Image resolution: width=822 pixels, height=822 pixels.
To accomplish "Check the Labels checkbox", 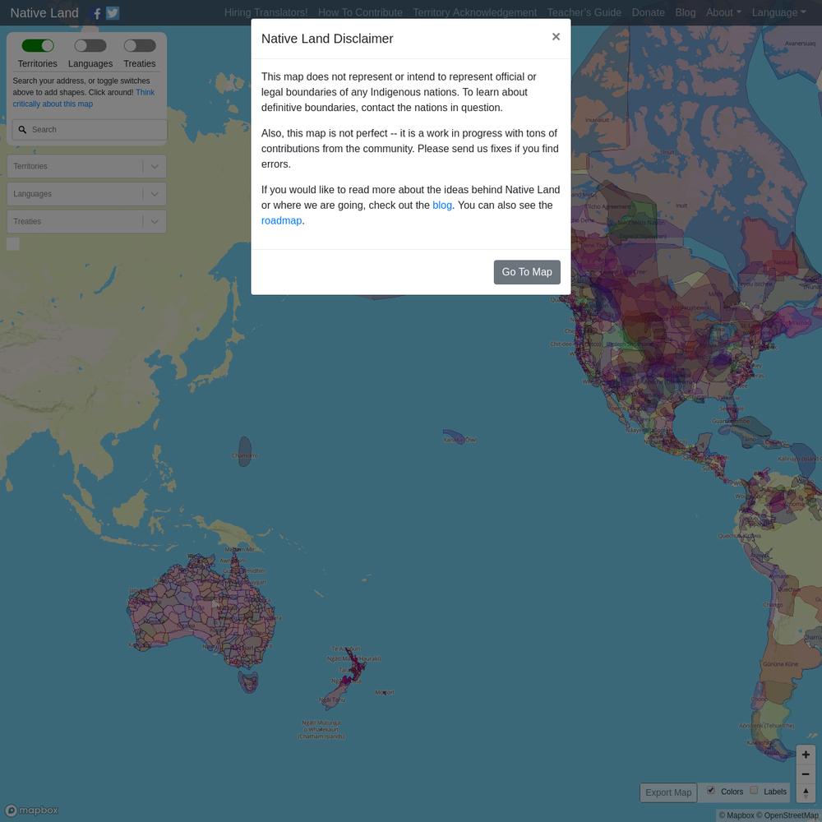I will tap(754, 791).
